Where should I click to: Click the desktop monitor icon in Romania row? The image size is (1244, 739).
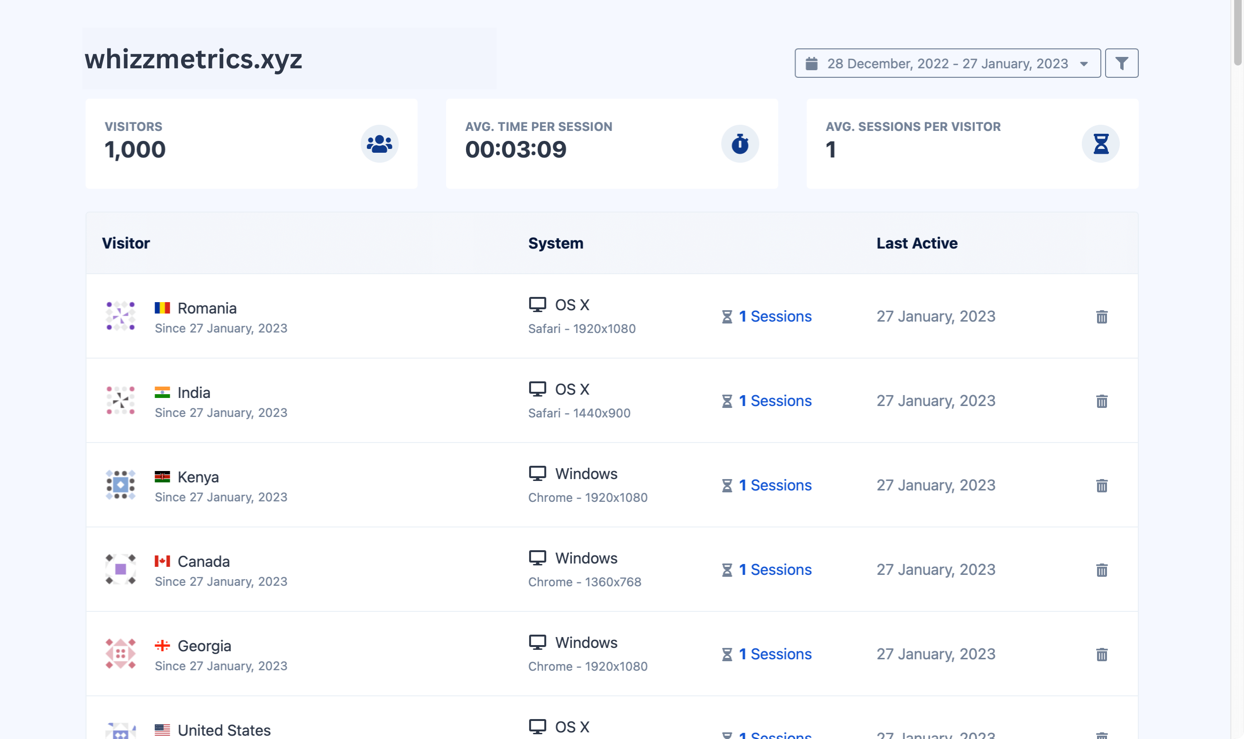click(538, 305)
